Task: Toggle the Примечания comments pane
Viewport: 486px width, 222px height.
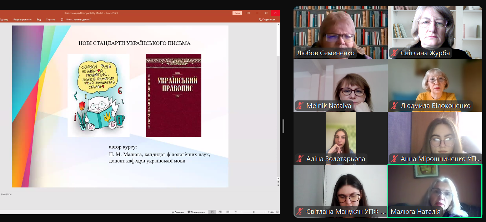Action: click(x=196, y=212)
